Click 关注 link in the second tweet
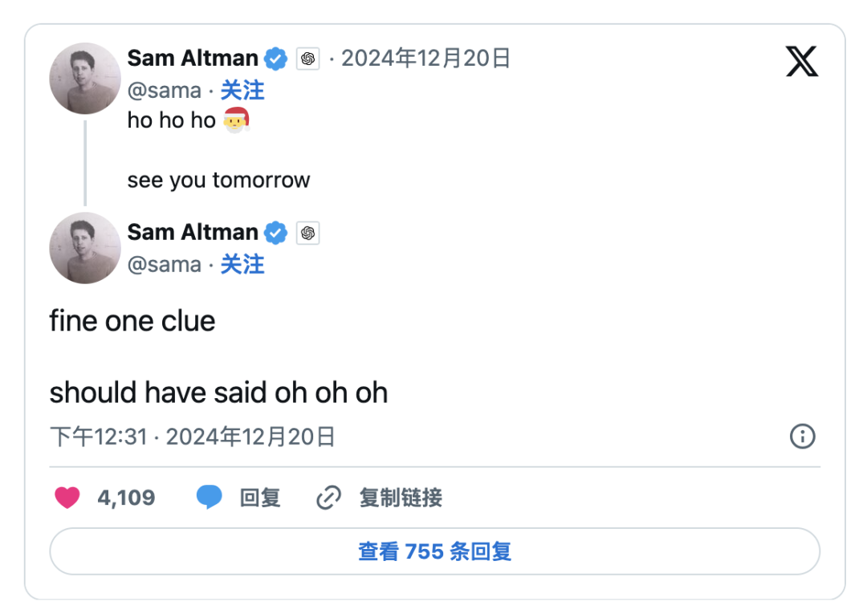Viewport: 867px width, 614px height. [242, 264]
